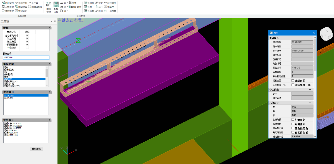Collapse 备注信息 group in properties
The image size is (334, 164).
tap(310, 90)
